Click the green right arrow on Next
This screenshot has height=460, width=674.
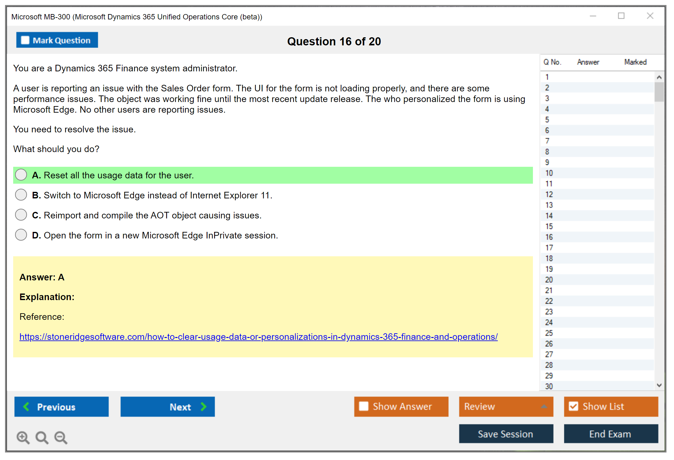pos(204,406)
